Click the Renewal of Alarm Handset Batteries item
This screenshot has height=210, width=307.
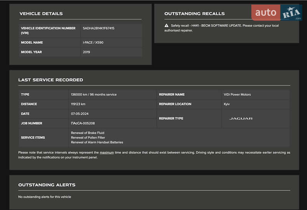pyautogui.click(x=97, y=142)
